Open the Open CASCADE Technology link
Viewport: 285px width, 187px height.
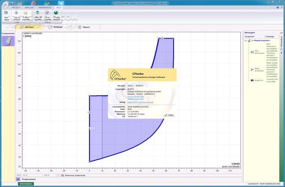(140, 102)
